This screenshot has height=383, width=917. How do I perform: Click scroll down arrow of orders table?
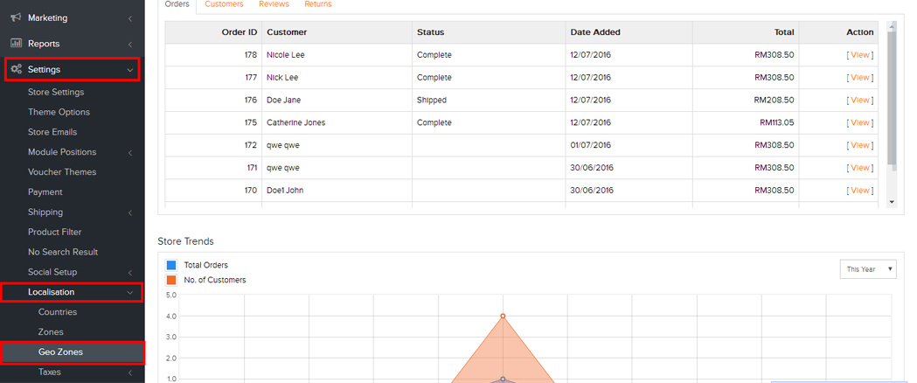[x=892, y=201]
